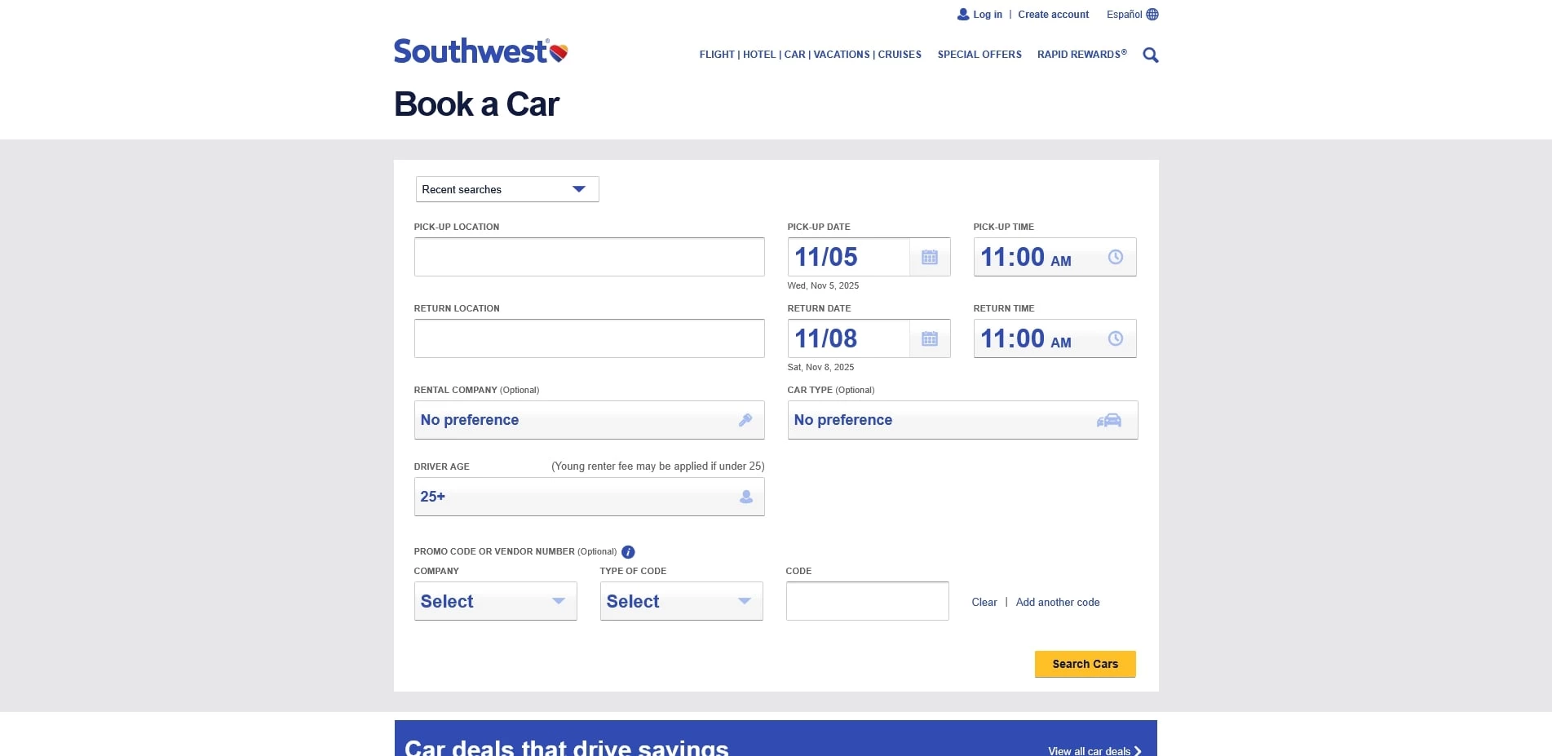Open the site search magnifier
The height and width of the screenshot is (756, 1552).
(x=1150, y=55)
